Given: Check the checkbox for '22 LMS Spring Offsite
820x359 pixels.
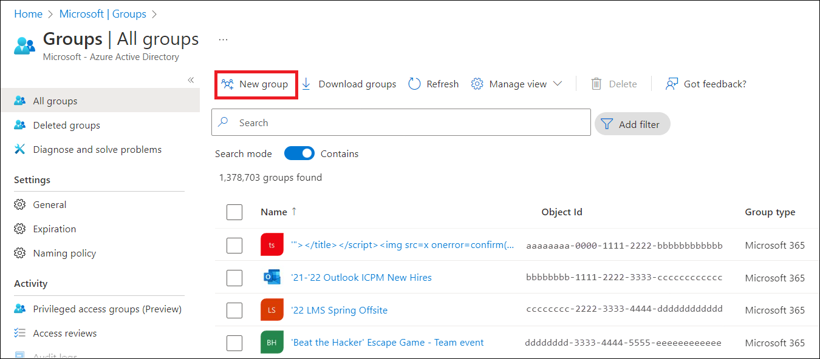Looking at the screenshot, I should [234, 310].
